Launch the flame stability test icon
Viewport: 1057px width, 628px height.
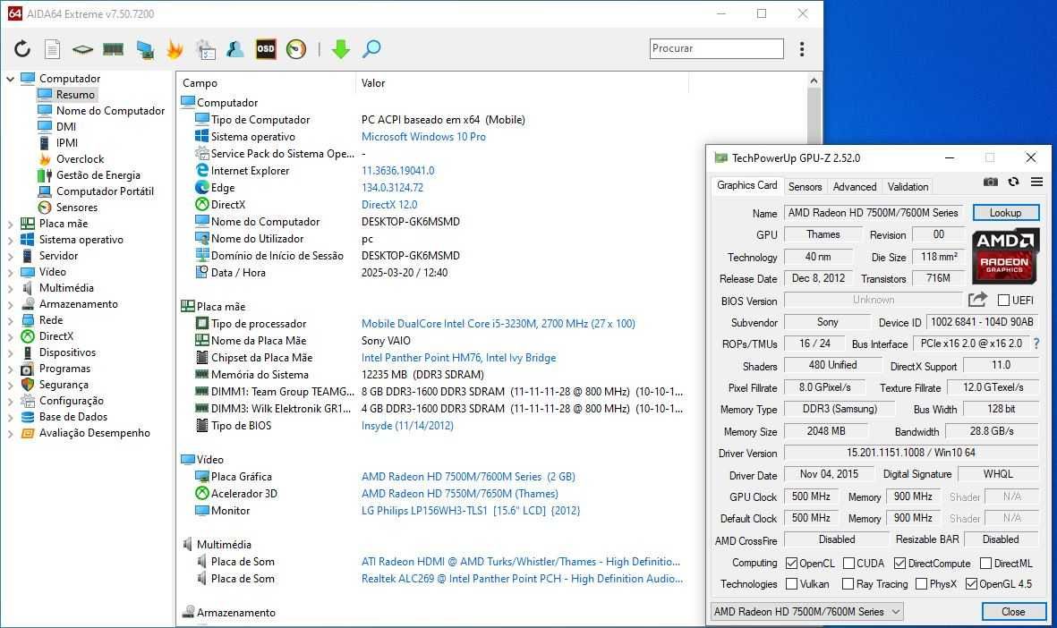pyautogui.click(x=175, y=48)
